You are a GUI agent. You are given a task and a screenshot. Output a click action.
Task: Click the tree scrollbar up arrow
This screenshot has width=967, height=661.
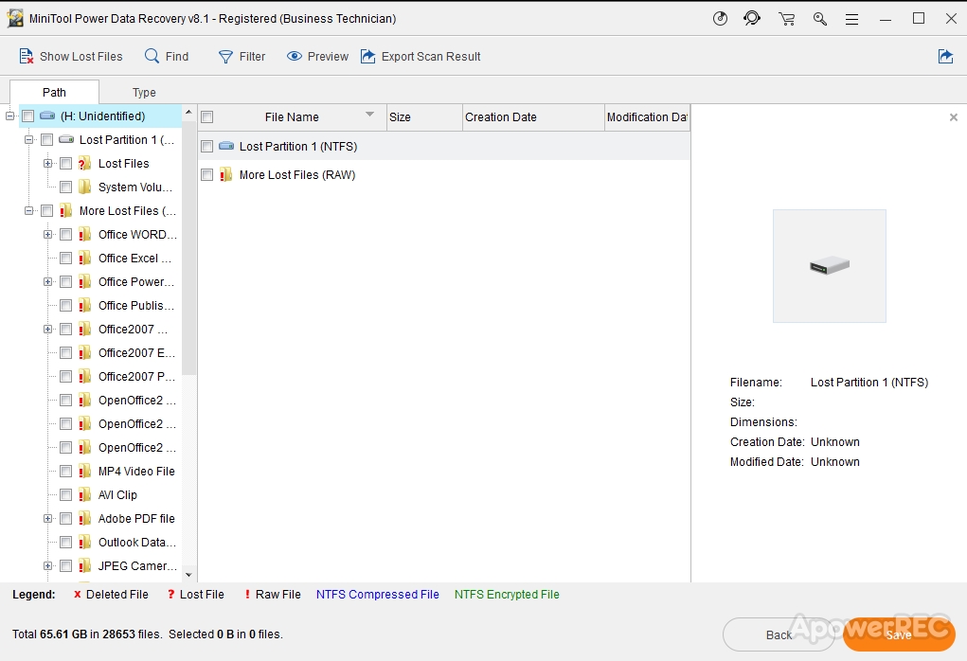[188, 113]
